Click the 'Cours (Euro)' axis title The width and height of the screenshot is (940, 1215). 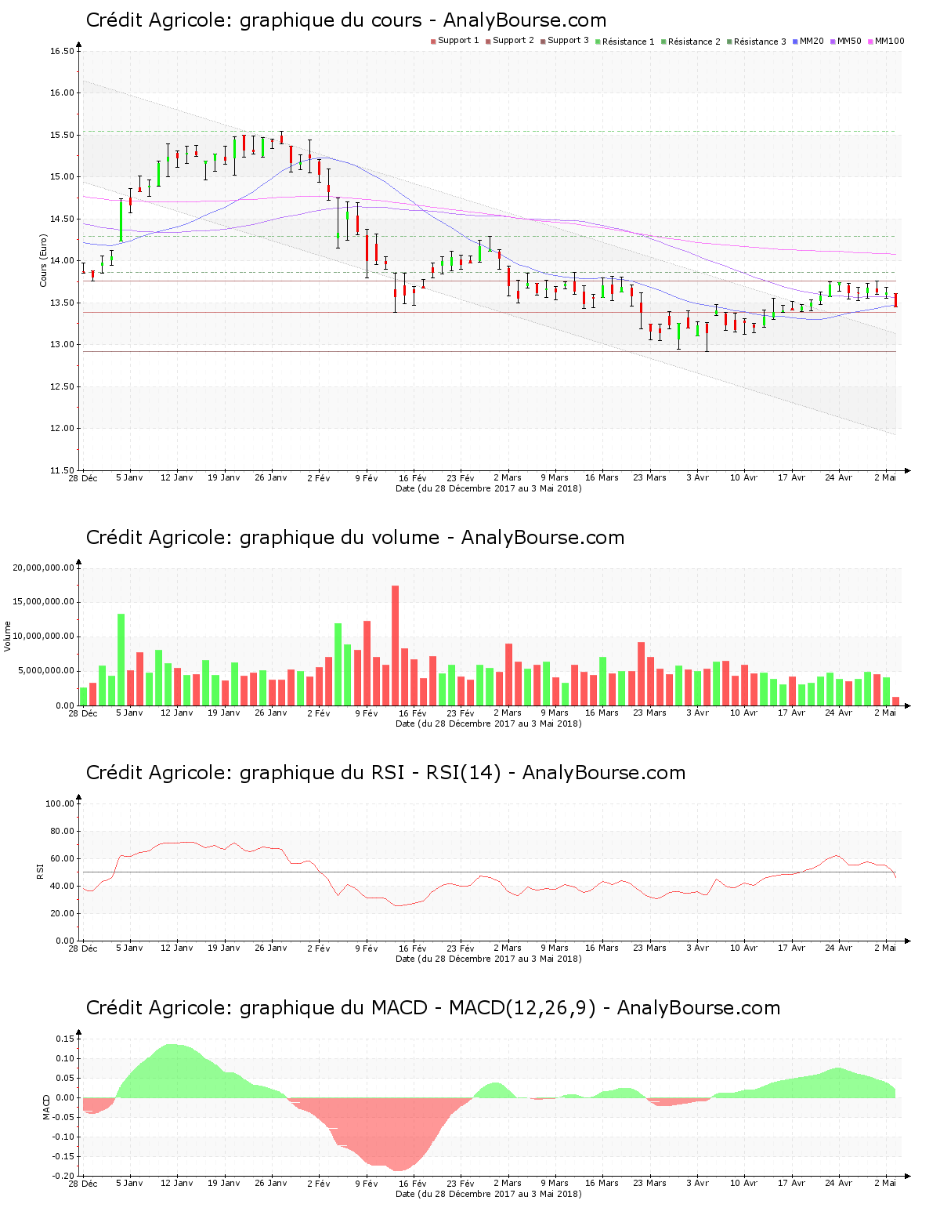point(44,260)
